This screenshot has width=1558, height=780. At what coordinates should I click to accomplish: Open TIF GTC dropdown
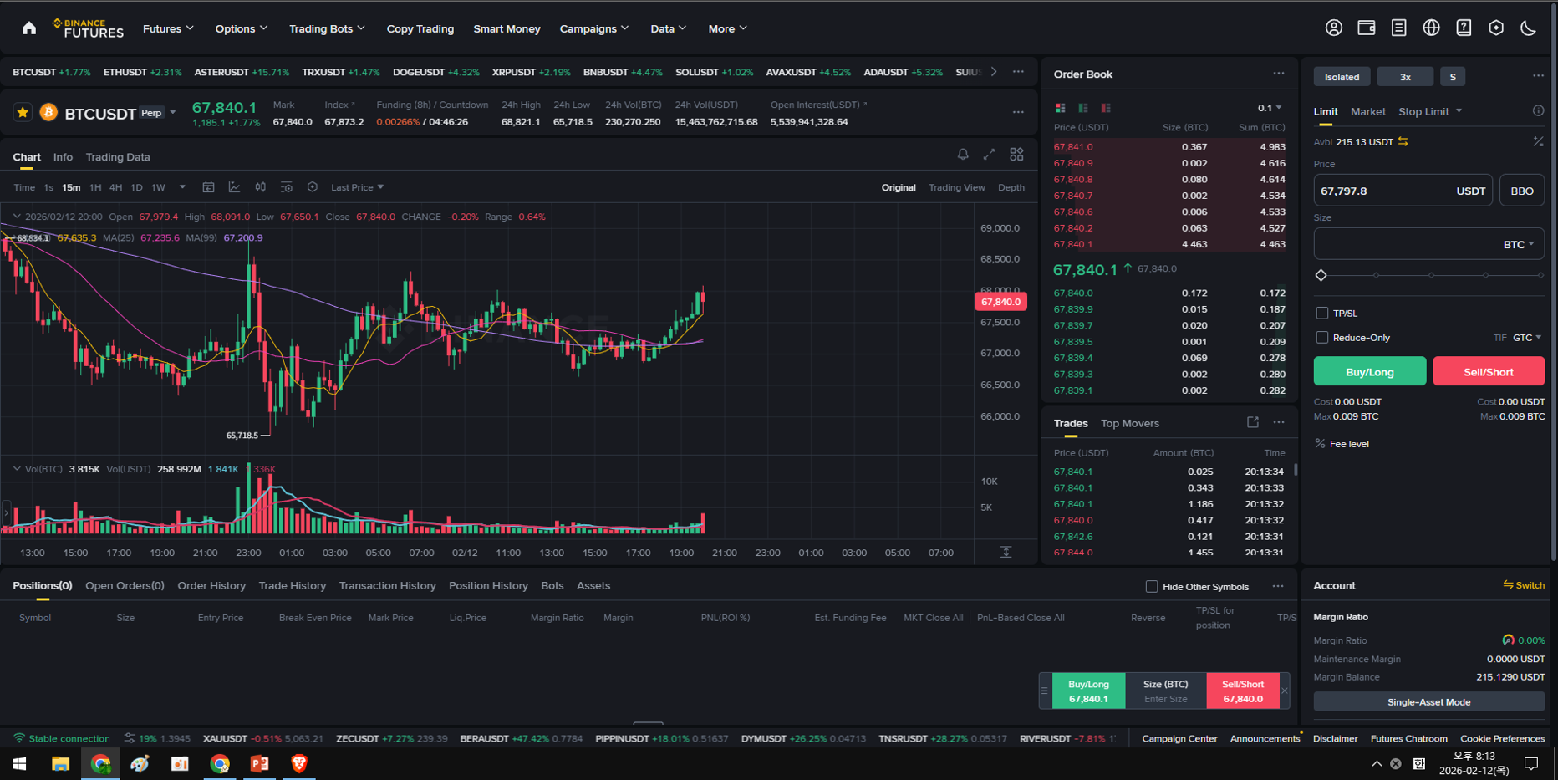1527,338
